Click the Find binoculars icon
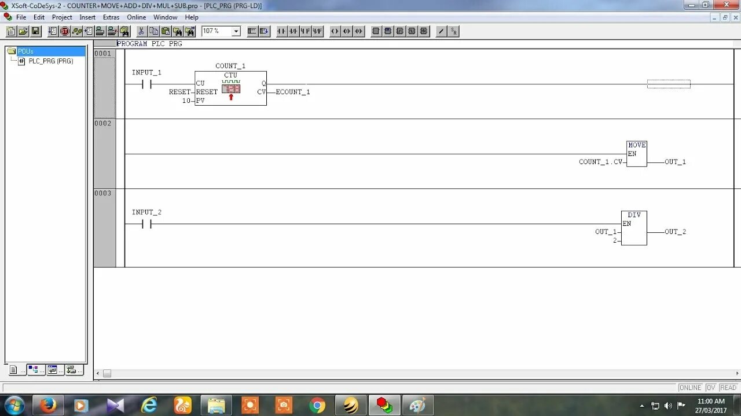This screenshot has height=416, width=741. pyautogui.click(x=178, y=31)
